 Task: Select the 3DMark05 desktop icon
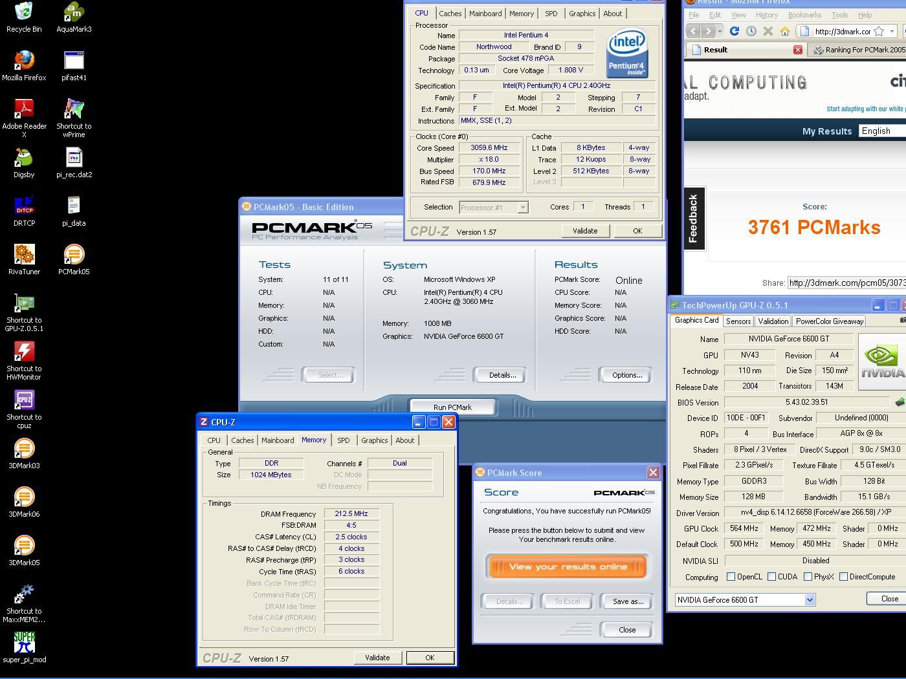24,551
